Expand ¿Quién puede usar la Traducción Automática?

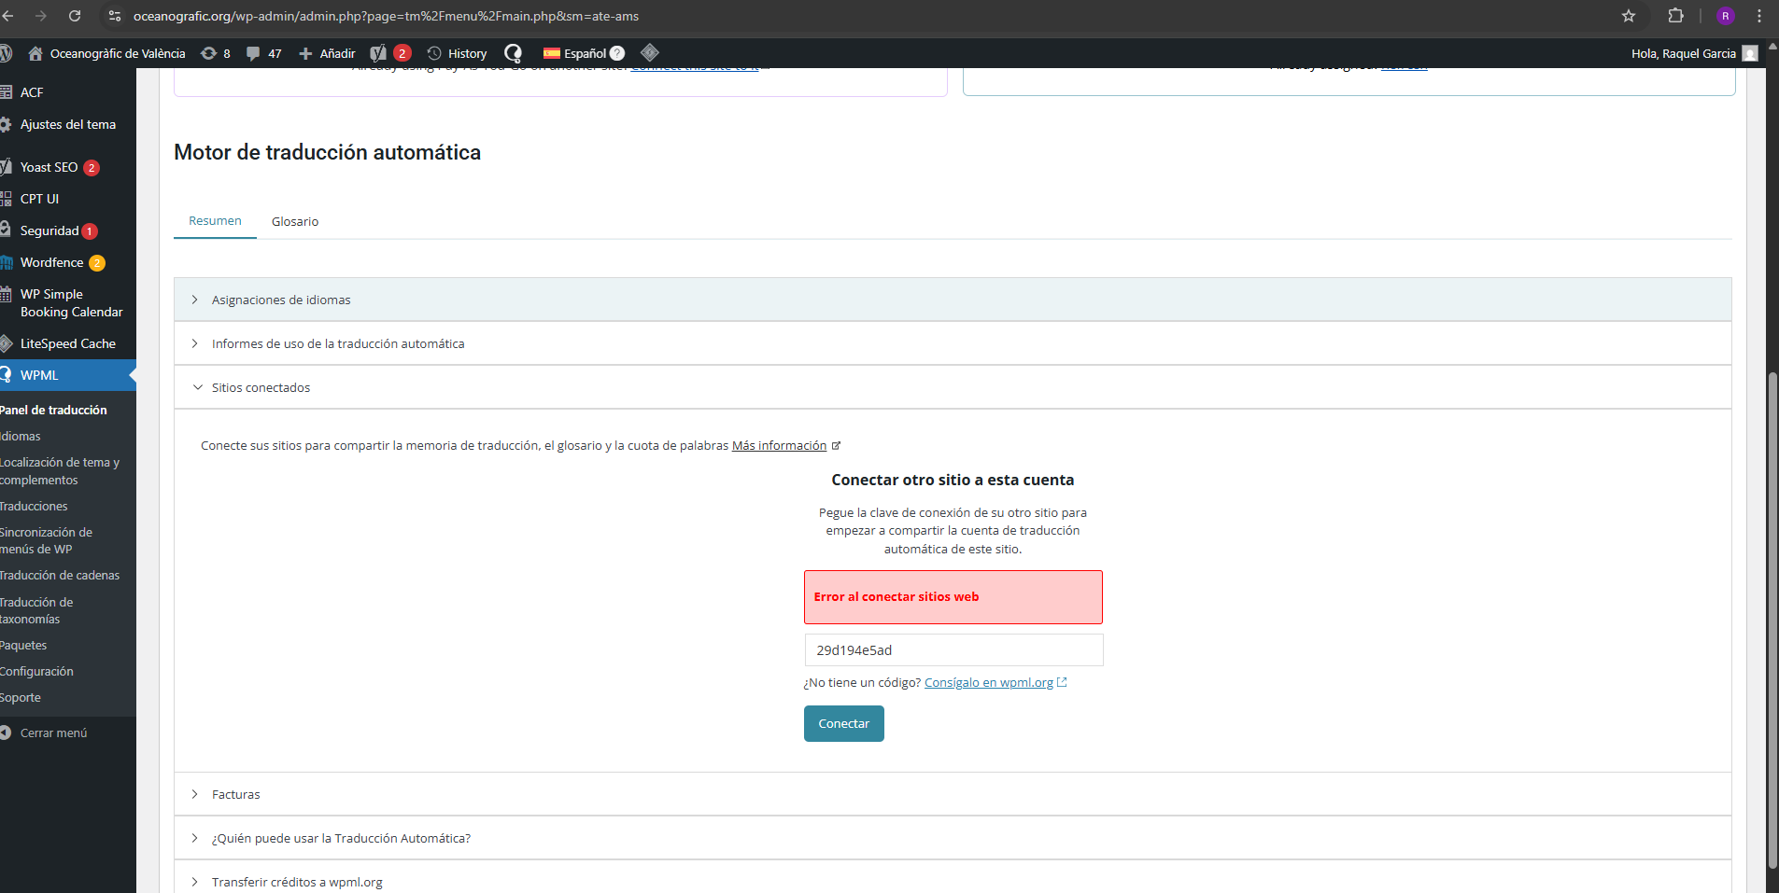click(953, 838)
